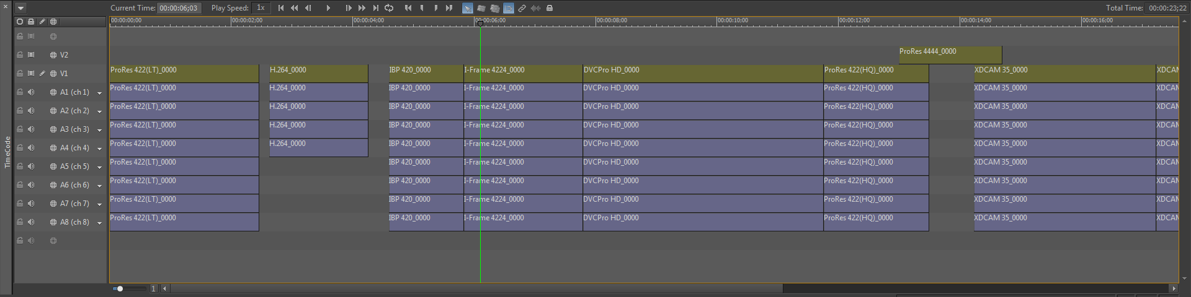Toggle the link clips chain icon

[522, 8]
